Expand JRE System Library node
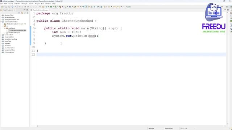 (3, 24)
